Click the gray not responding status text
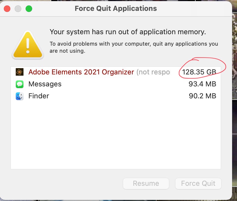The height and width of the screenshot is (201, 237). (153, 72)
